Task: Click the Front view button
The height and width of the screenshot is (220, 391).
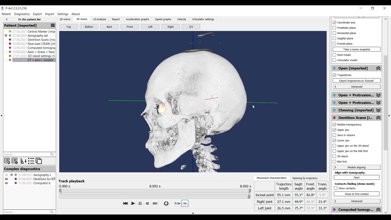Action: click(x=130, y=27)
